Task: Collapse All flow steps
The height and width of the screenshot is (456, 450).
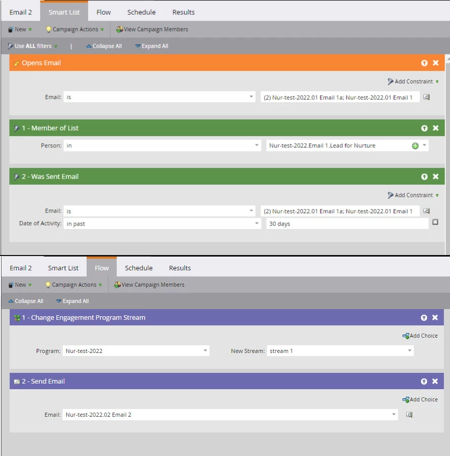Action: click(x=26, y=301)
